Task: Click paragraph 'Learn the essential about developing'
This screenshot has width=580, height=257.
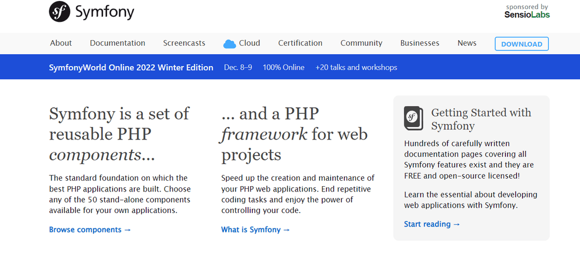Action: pos(470,200)
